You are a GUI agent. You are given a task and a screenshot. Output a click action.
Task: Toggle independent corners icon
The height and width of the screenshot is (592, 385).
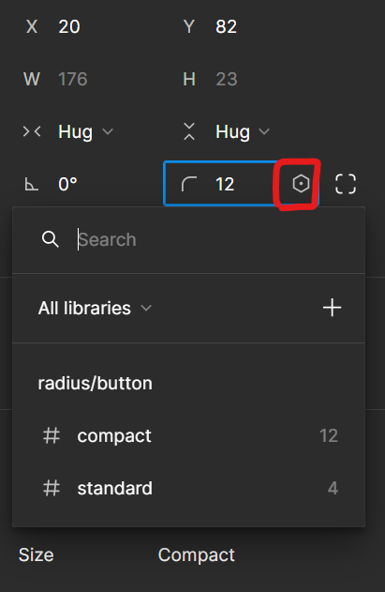click(346, 184)
